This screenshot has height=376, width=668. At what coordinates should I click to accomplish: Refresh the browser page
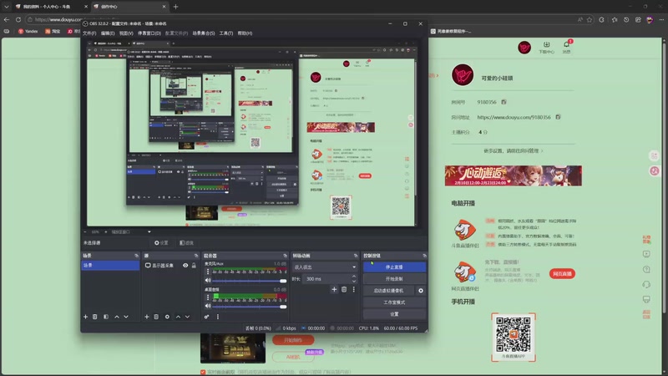click(x=18, y=19)
